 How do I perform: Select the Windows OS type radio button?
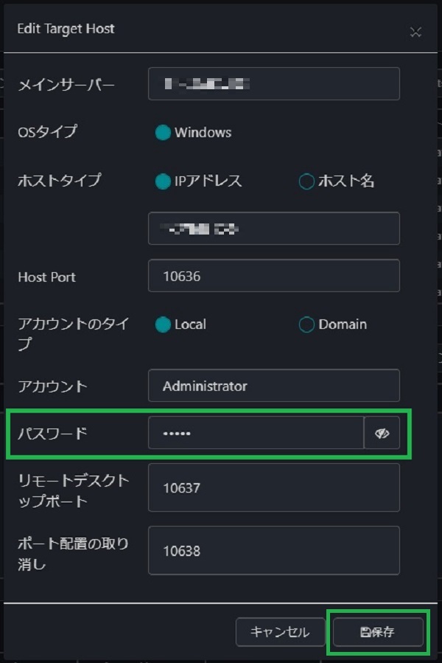coord(163,133)
